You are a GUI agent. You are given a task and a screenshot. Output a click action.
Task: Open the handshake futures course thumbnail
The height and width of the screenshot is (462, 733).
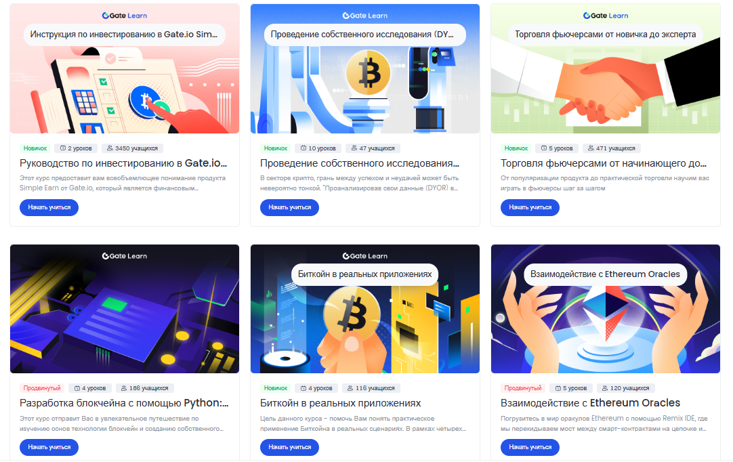pyautogui.click(x=606, y=68)
